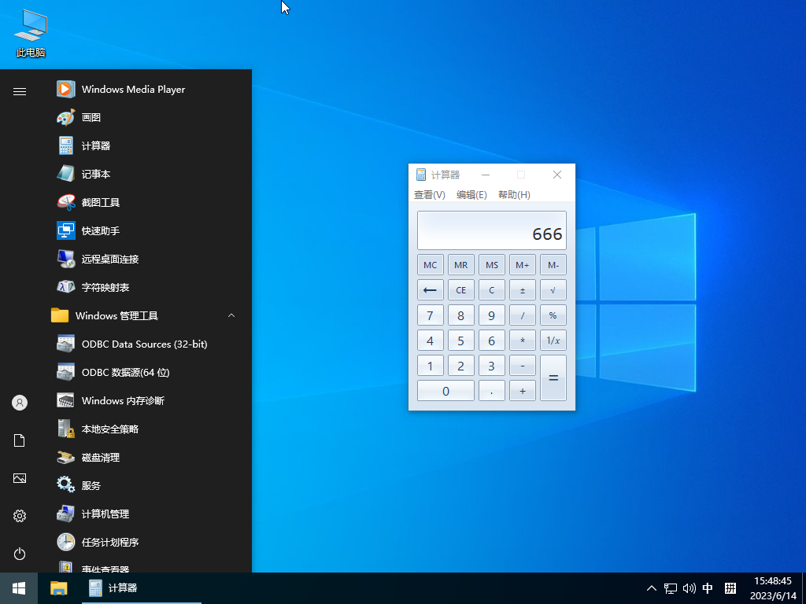The image size is (806, 604).
Task: Open 记事本 (Notepad) from Start menu
Action: click(x=144, y=174)
